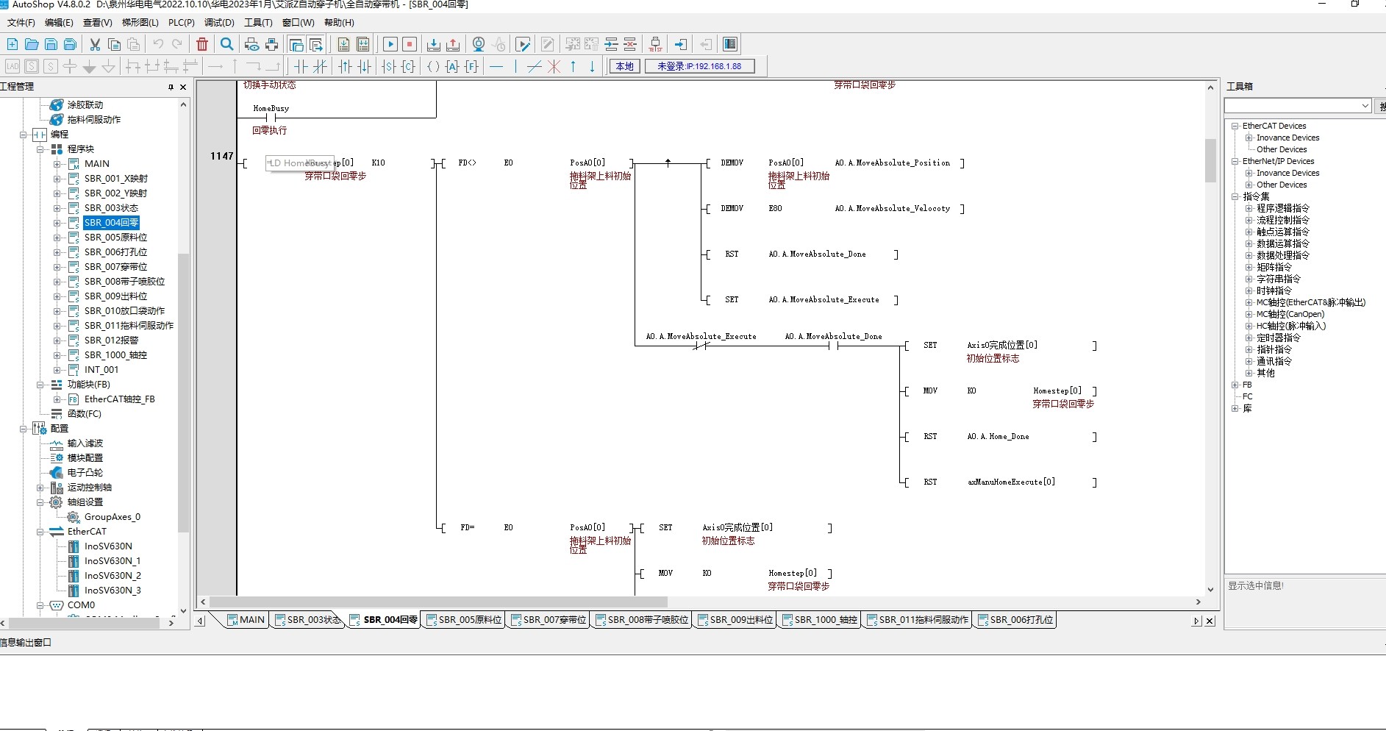Collapse the 功能块(FB) node
Image resolution: width=1386 pixels, height=731 pixels.
pos(41,385)
